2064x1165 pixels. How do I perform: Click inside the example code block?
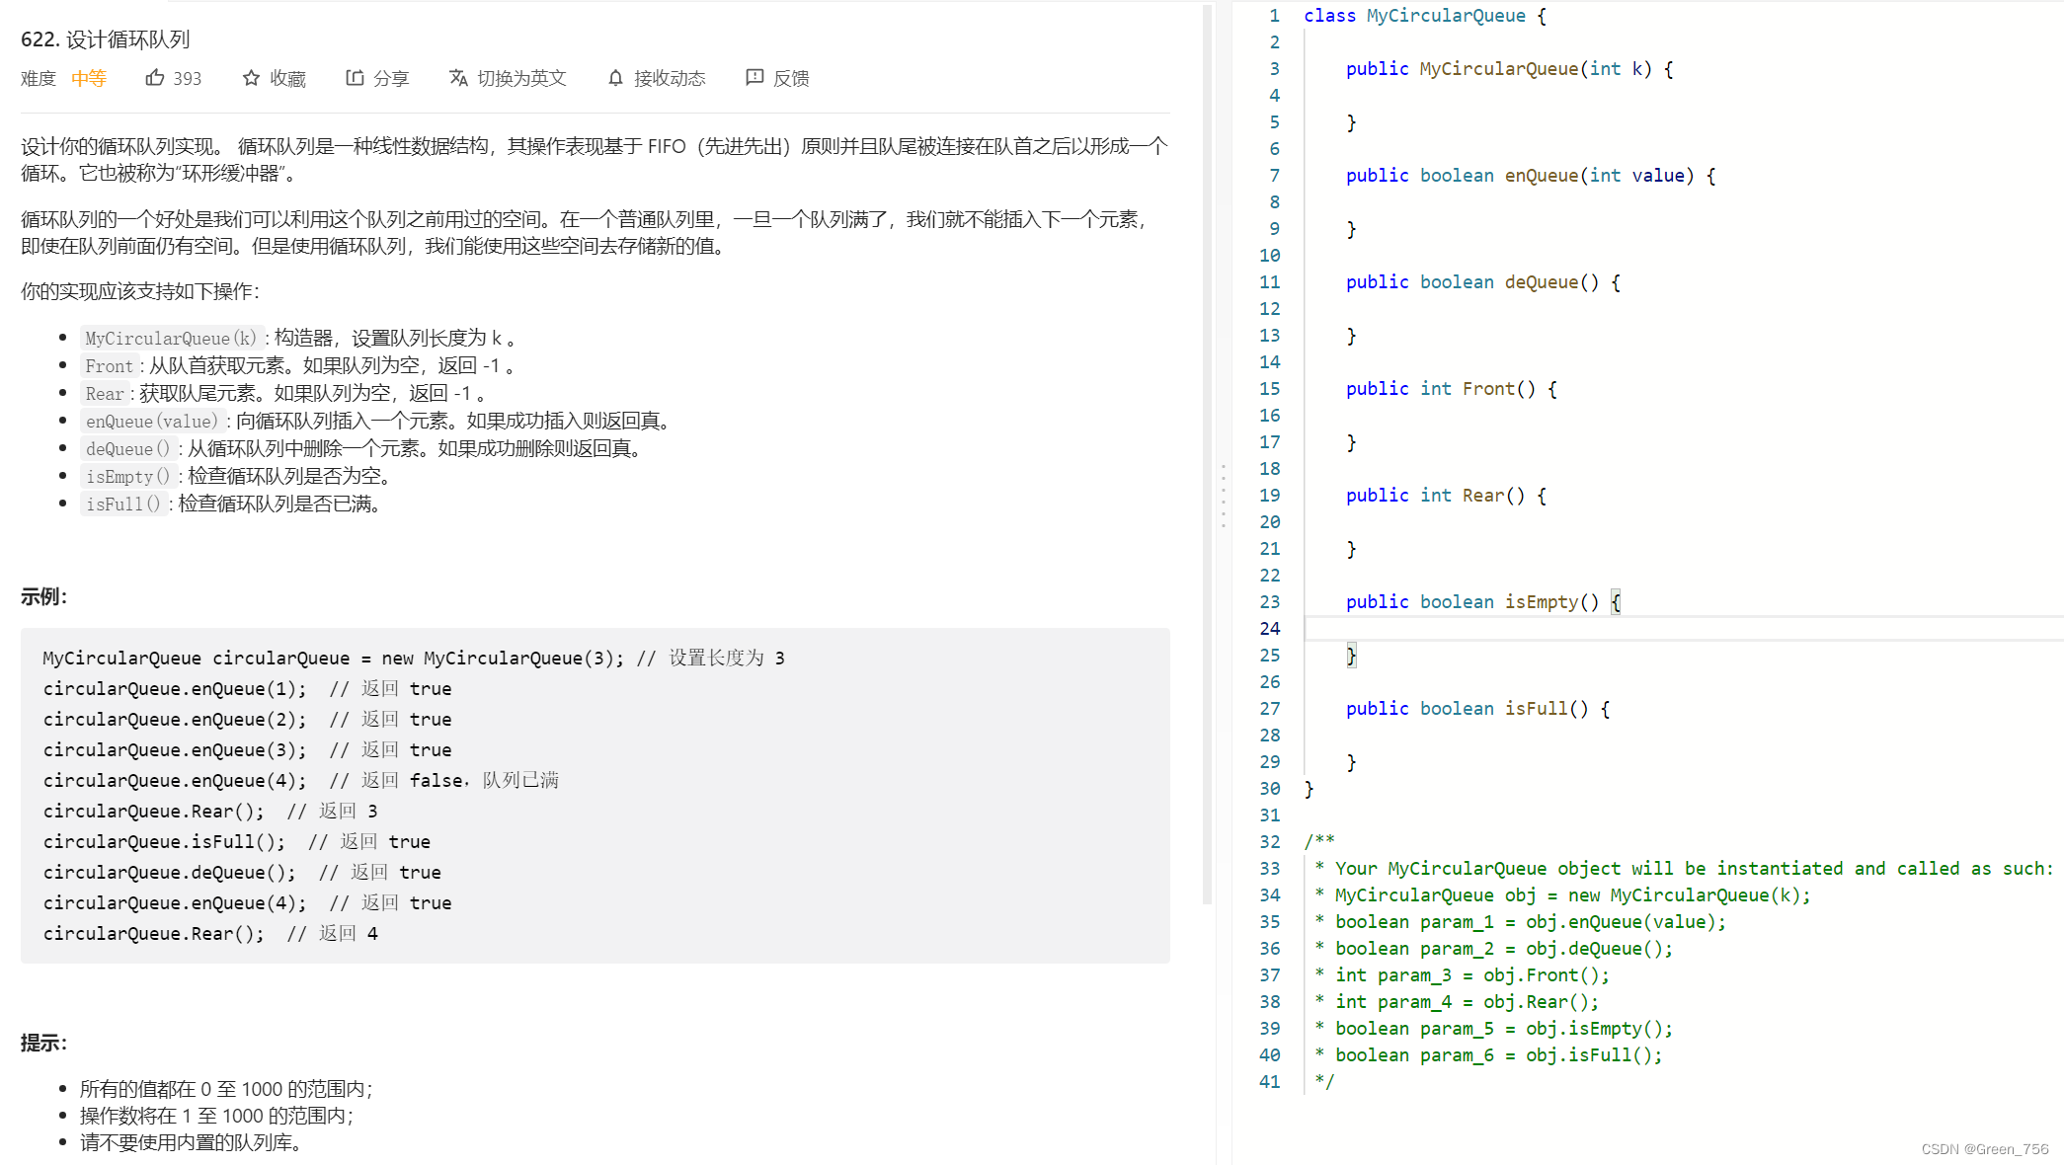pyautogui.click(x=595, y=795)
